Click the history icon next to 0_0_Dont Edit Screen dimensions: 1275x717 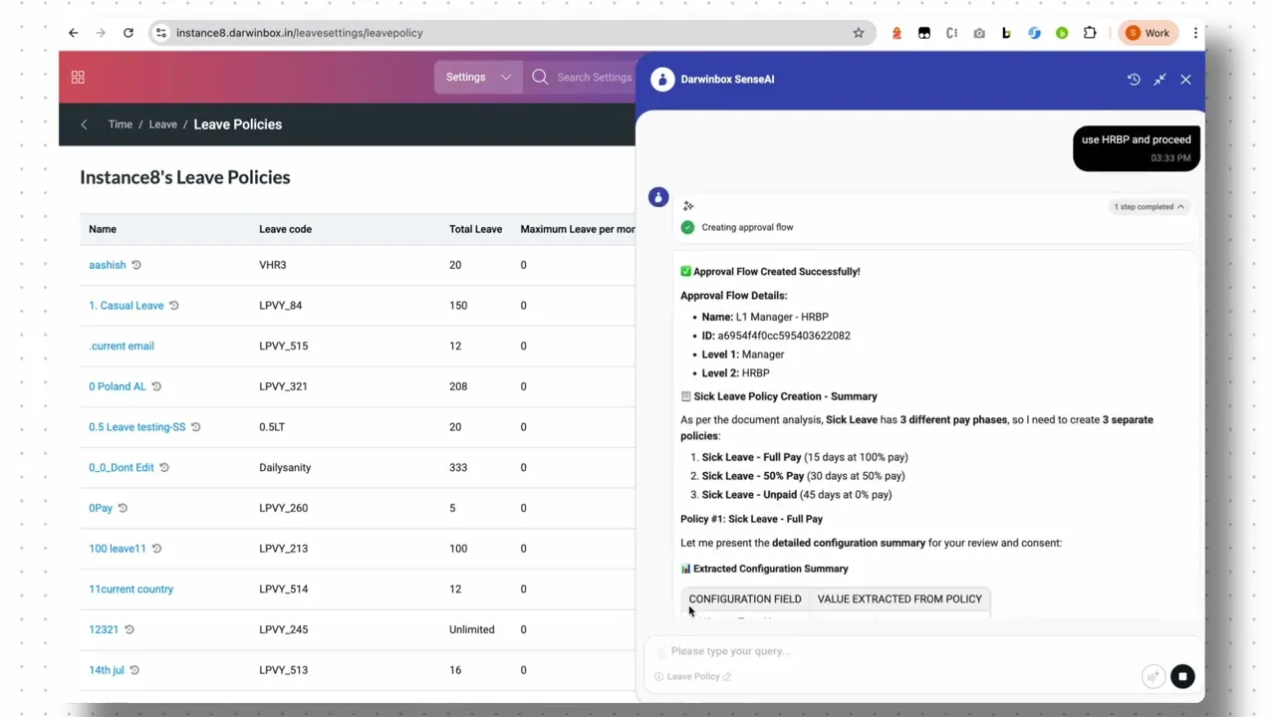pos(164,468)
